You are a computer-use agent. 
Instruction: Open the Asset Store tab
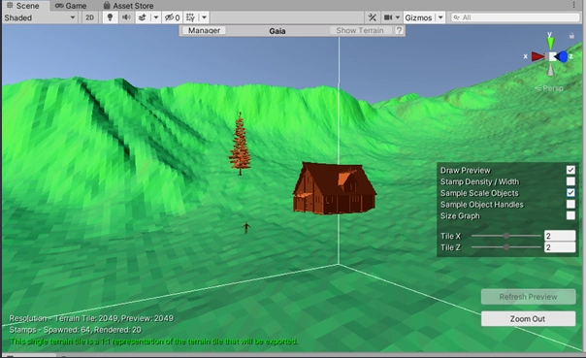point(128,6)
